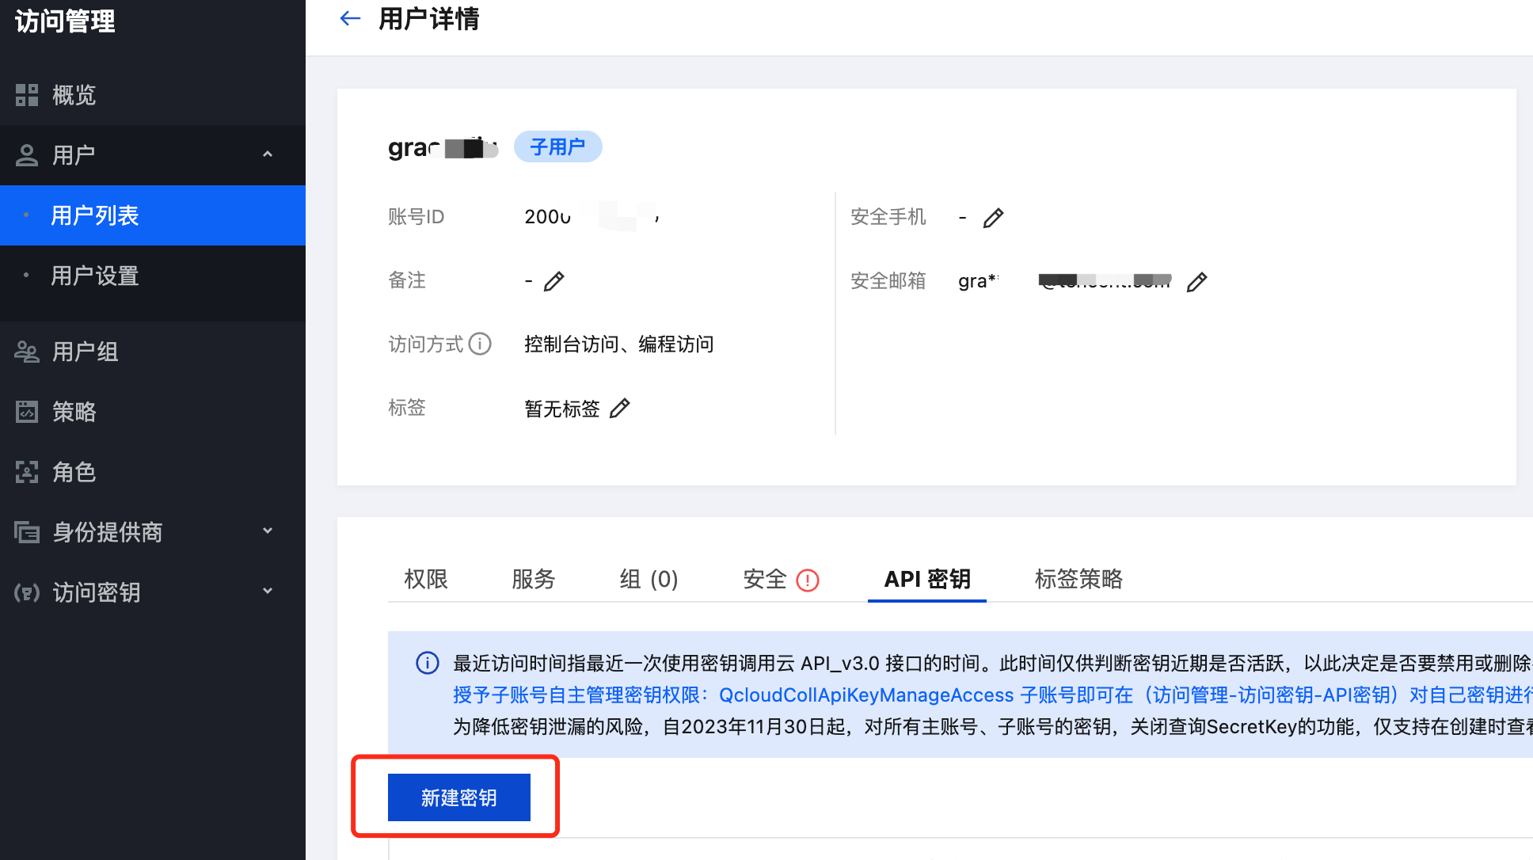
Task: Open the QcloudCollApiKeyManageAccess policy link
Action: coord(865,694)
